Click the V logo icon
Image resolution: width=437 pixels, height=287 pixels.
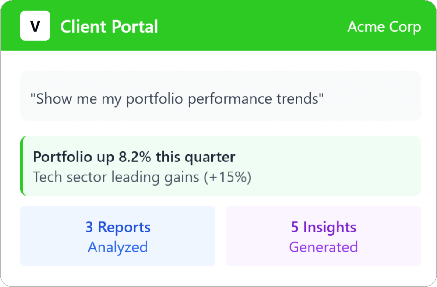(x=35, y=26)
